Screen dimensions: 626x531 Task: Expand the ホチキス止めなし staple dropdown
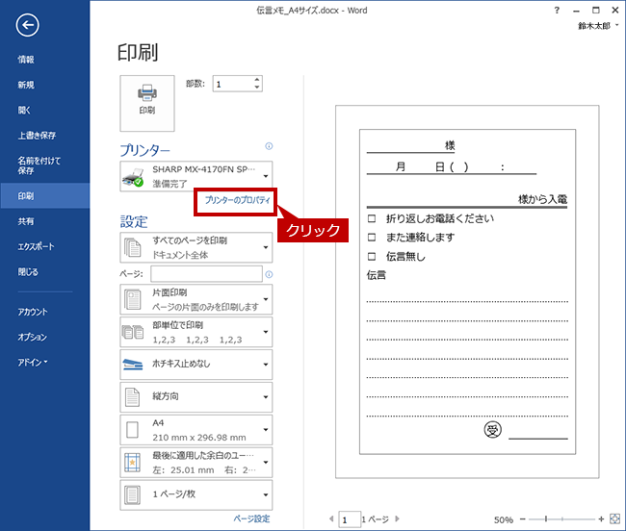196,365
